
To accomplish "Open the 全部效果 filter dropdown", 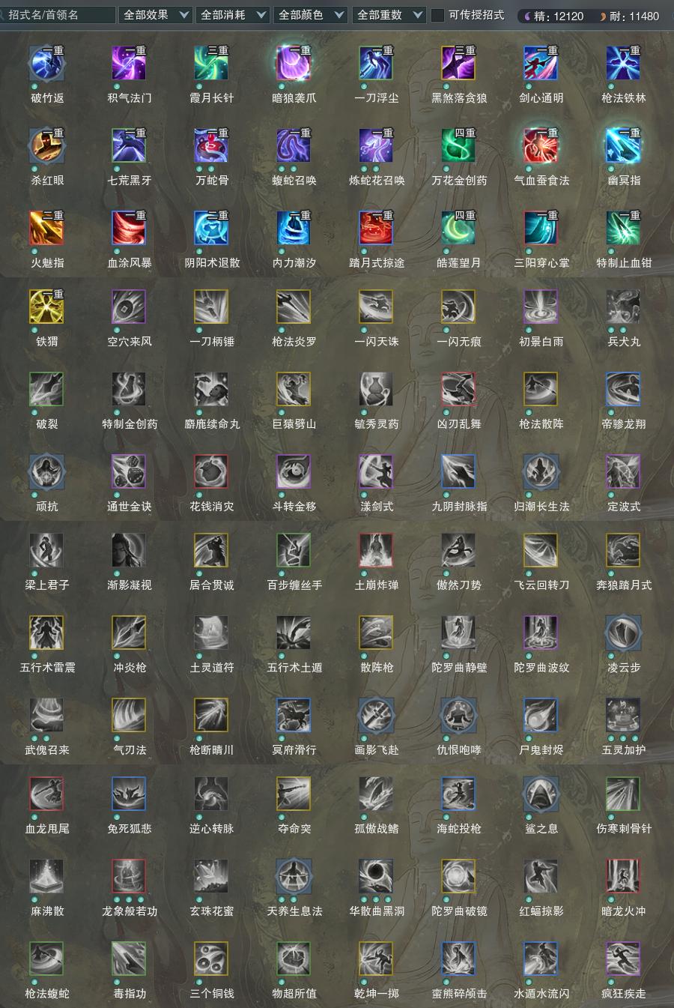I will (x=155, y=15).
